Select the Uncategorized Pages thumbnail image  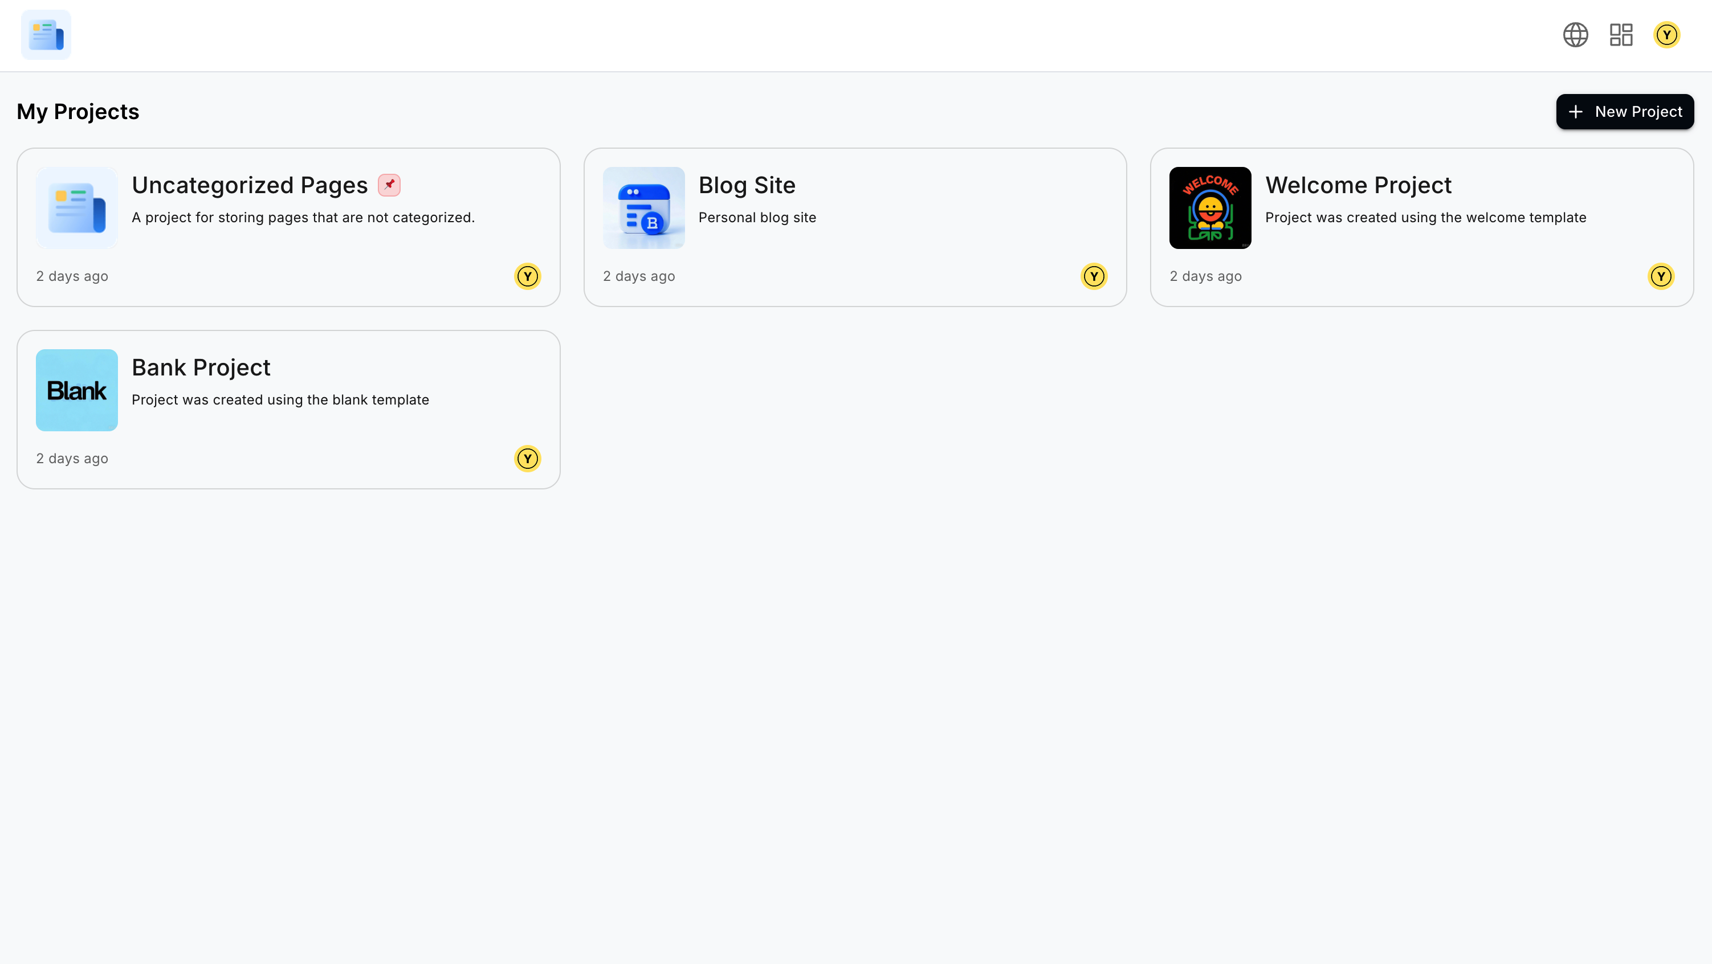pos(77,208)
